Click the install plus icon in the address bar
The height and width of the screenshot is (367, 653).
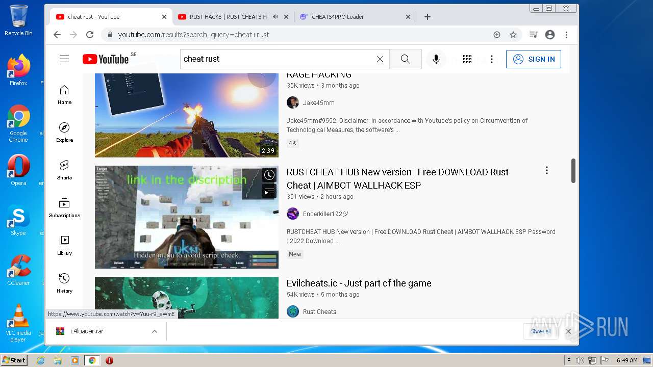click(497, 35)
